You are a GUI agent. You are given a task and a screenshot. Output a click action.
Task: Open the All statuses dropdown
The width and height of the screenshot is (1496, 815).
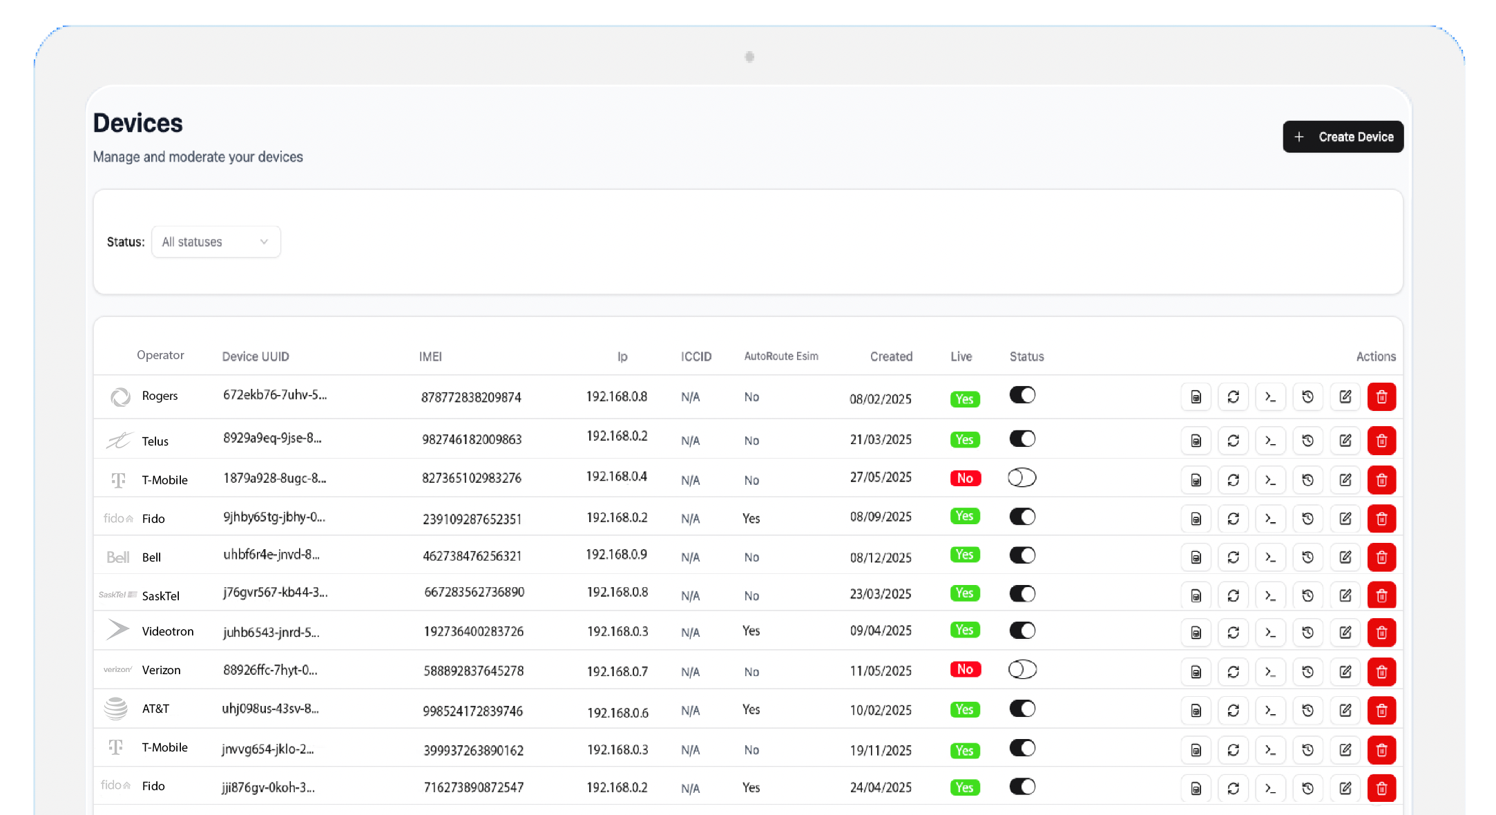tap(215, 242)
